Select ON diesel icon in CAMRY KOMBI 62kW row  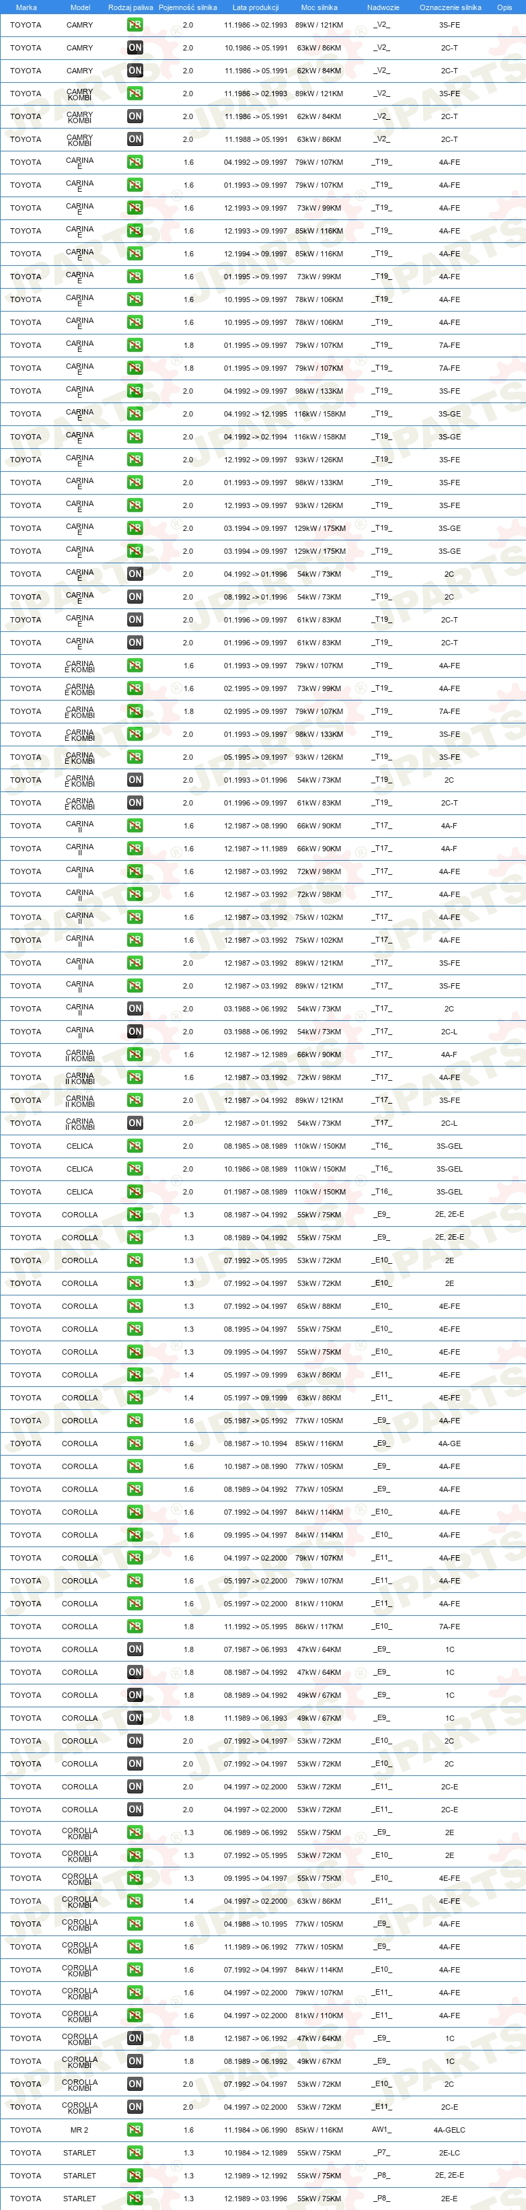[135, 116]
